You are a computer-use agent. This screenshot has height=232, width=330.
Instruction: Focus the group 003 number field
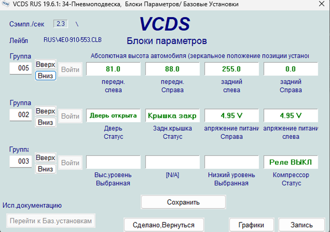[21, 162]
